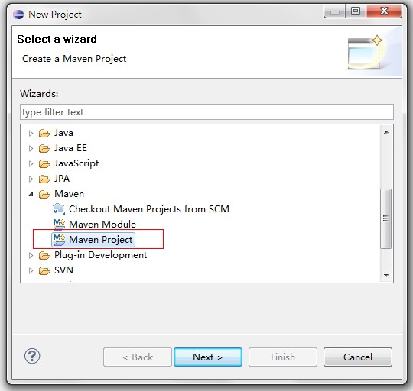
Task: Click the help question mark icon
Action: coord(32,357)
